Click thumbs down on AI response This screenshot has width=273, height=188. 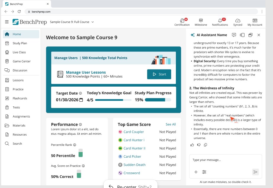point(199,145)
